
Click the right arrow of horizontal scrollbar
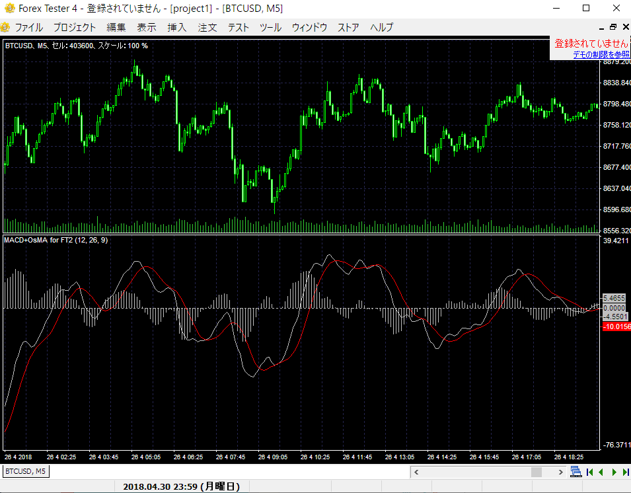(560, 472)
